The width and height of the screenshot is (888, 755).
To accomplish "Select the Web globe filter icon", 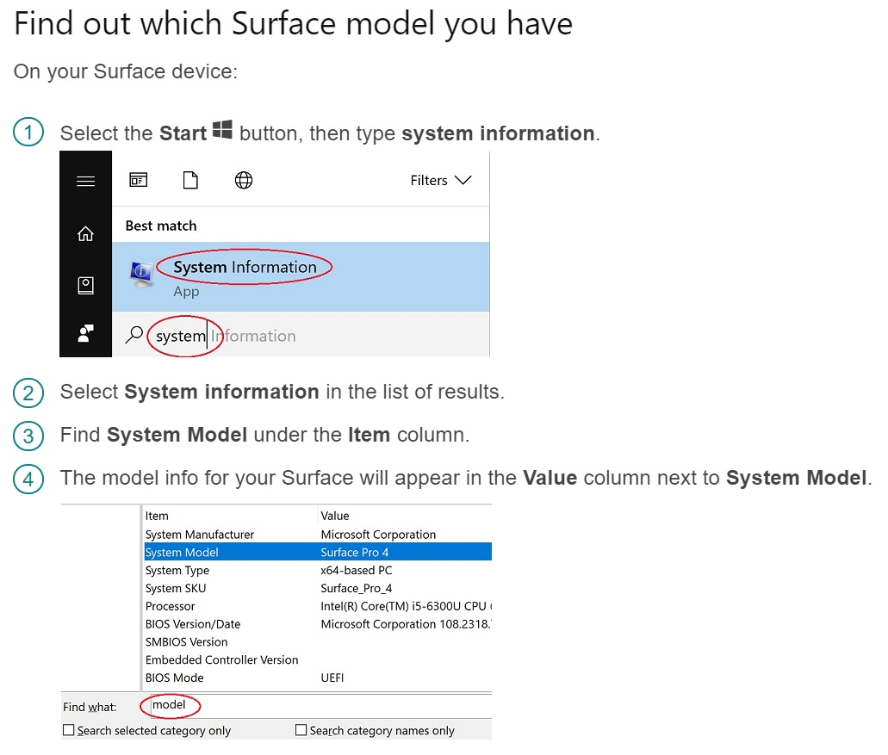I will [x=244, y=180].
